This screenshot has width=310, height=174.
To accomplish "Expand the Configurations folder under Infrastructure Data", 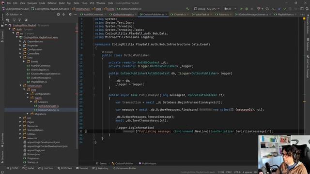I will point(28,94).
